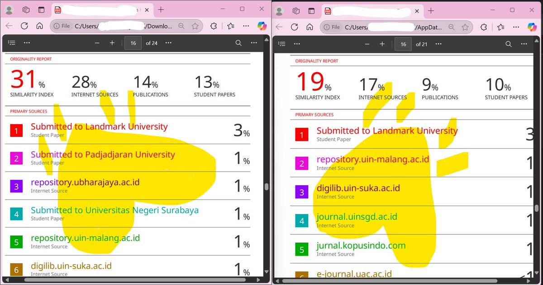Launch Copilot in left browser window
The height and width of the screenshot is (285, 543).
[x=262, y=26]
